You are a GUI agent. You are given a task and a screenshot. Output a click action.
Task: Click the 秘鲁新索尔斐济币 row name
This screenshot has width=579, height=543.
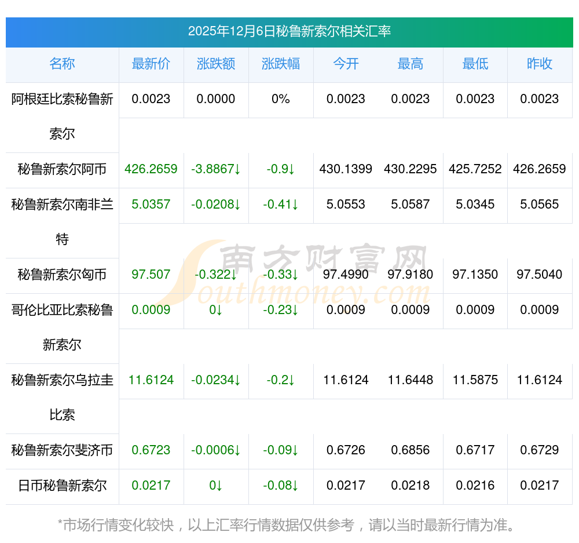[62, 450]
